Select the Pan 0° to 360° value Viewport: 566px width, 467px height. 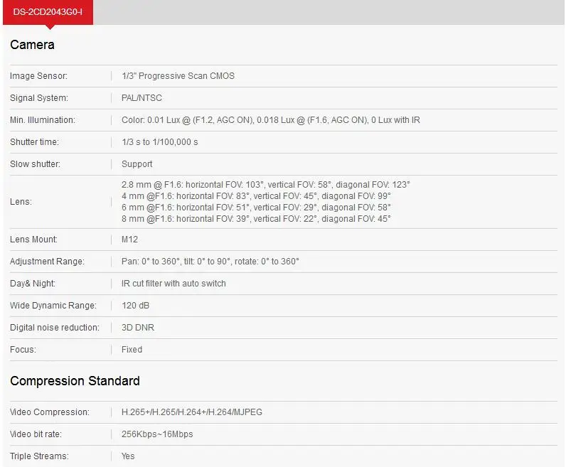pos(210,262)
